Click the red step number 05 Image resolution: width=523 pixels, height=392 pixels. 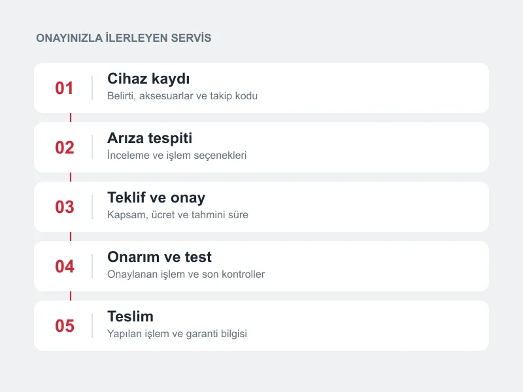(x=64, y=325)
